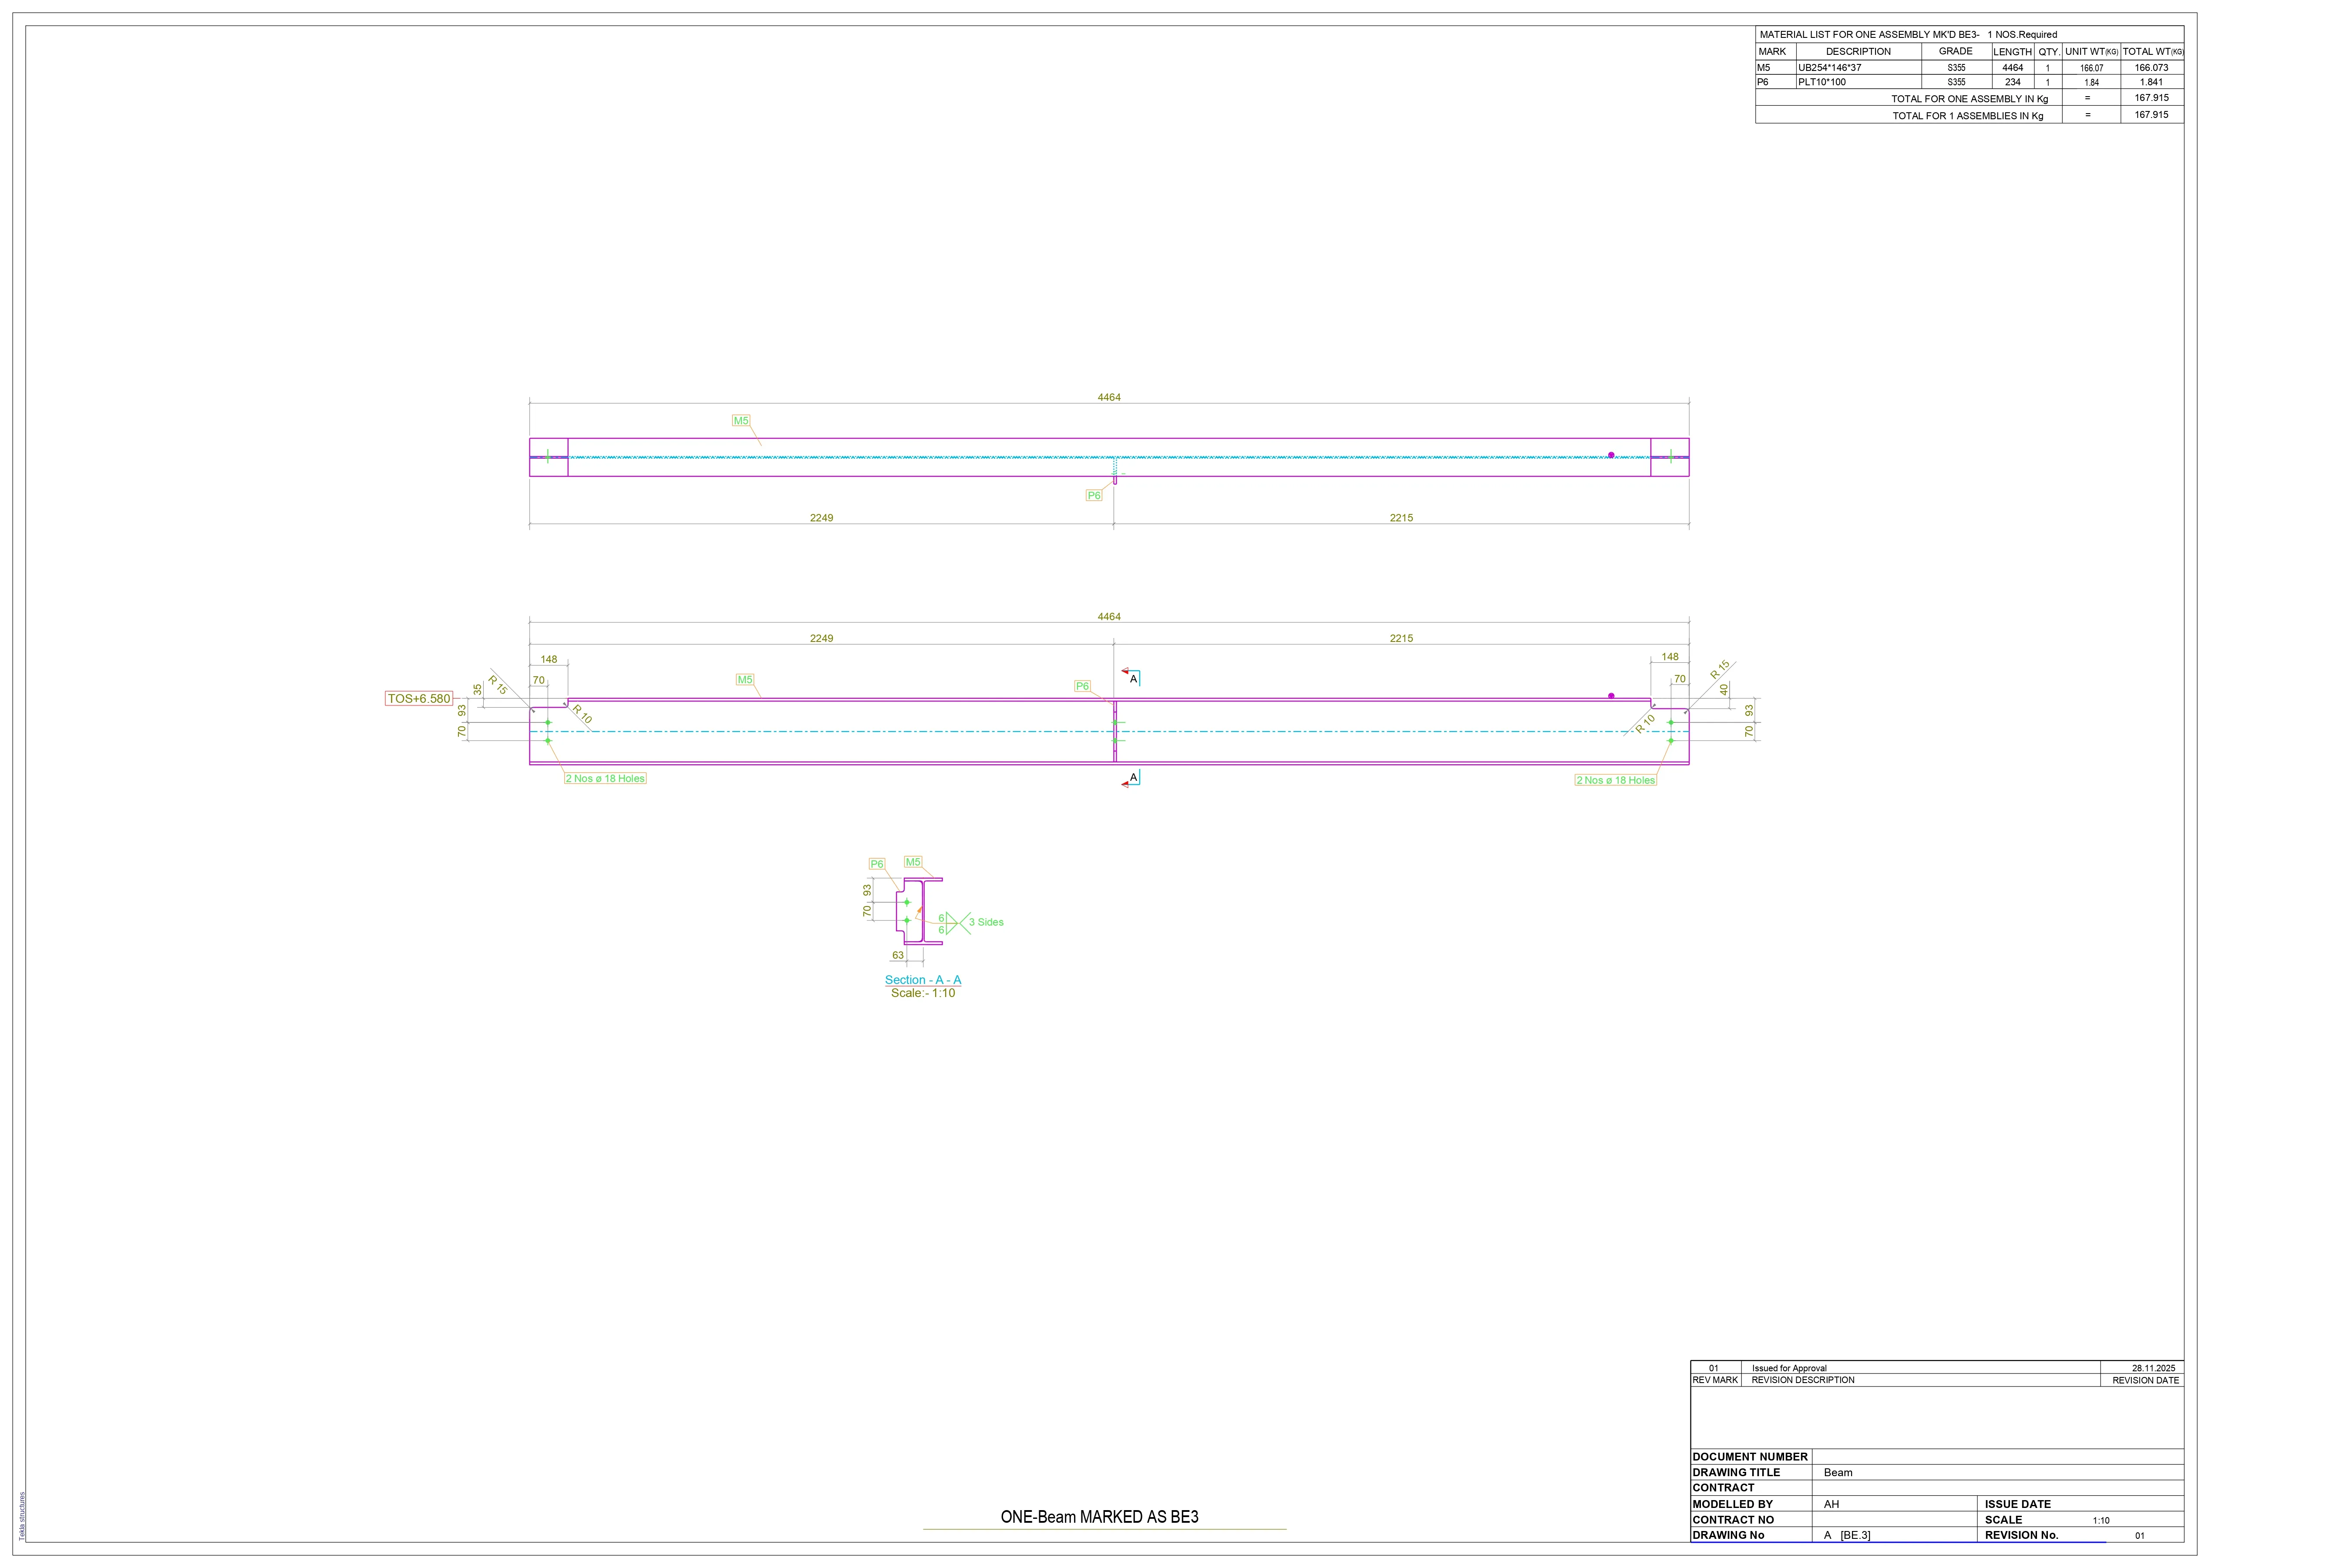Select the UNIT WT column header
This screenshot has height=1568, width=2350.
click(2091, 52)
